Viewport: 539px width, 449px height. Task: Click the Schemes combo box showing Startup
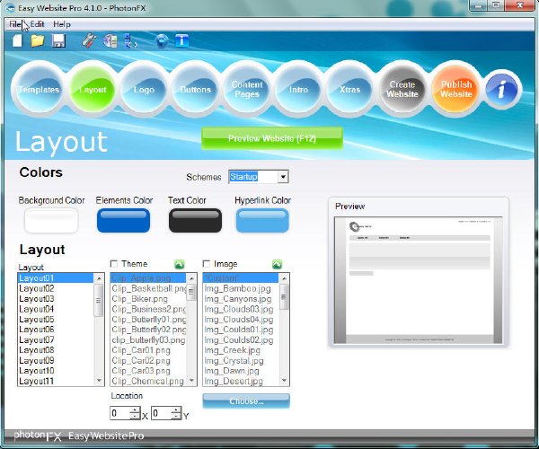(259, 177)
